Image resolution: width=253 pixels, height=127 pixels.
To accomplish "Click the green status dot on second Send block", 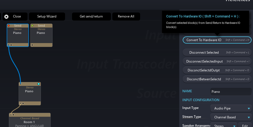I will (x=32, y=26).
